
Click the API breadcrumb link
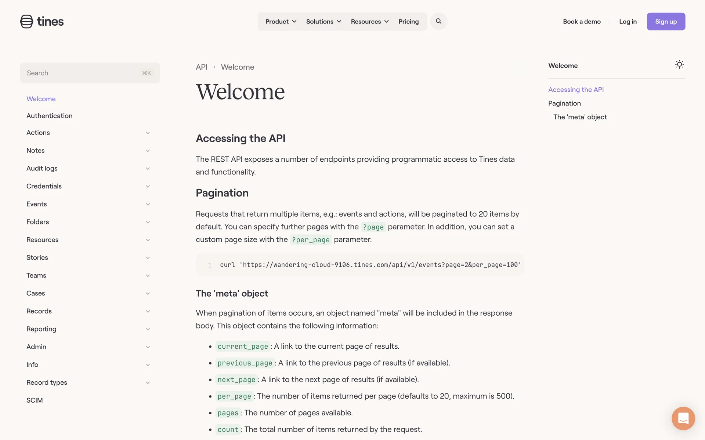point(201,67)
